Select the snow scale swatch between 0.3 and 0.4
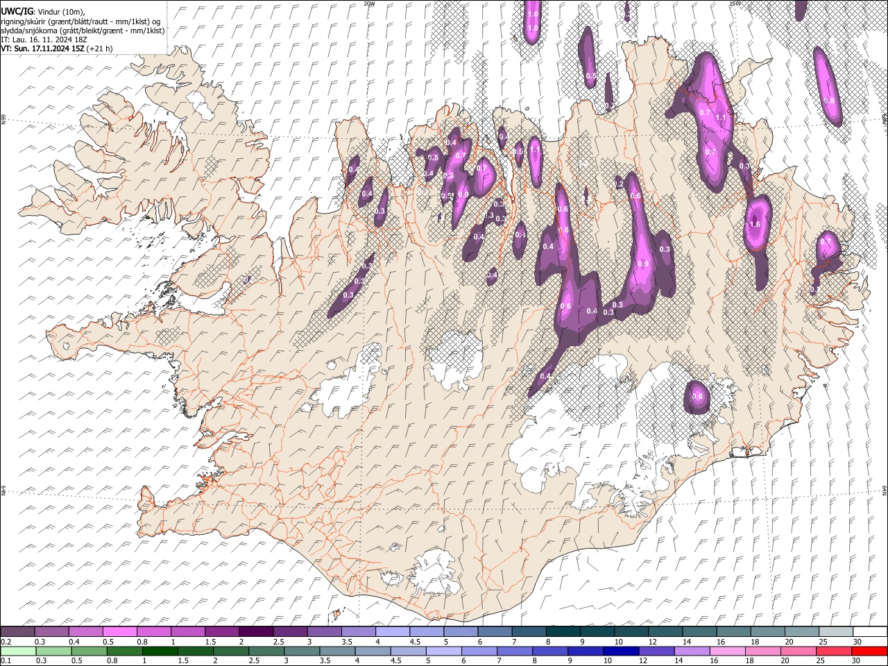 point(51,631)
